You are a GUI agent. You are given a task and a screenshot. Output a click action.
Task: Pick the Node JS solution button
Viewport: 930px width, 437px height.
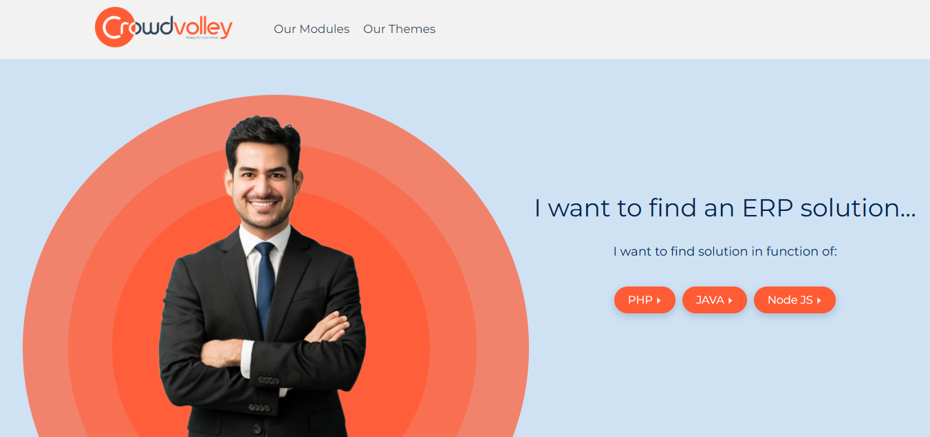tap(794, 300)
